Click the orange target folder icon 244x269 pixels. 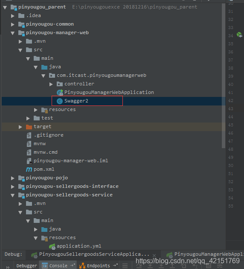coord(29,127)
